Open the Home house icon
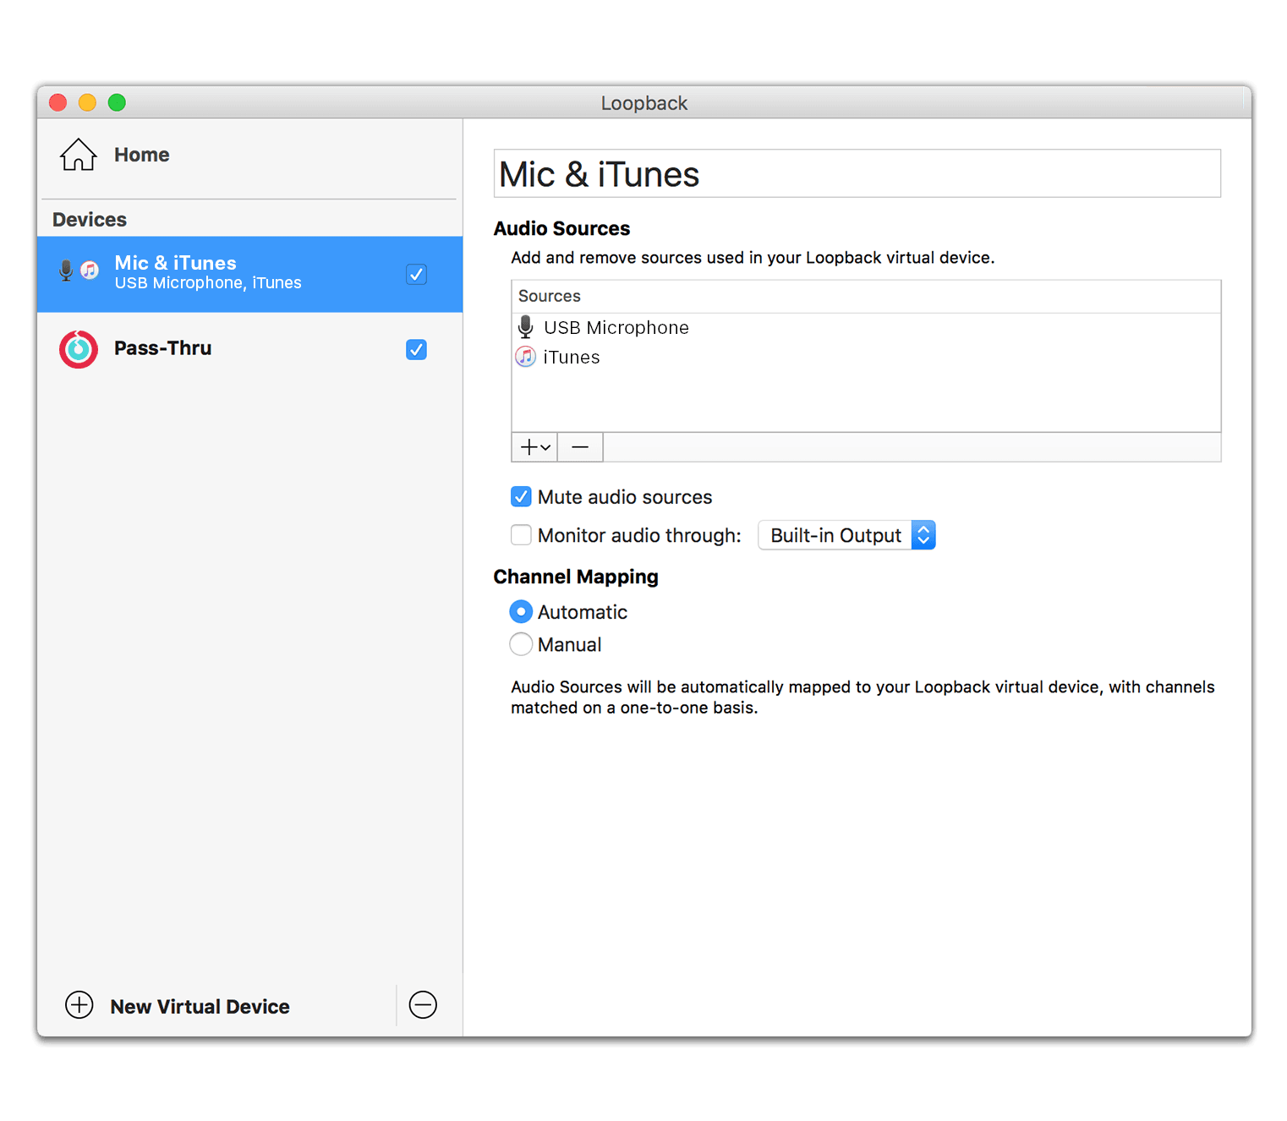The width and height of the screenshot is (1287, 1121). click(x=79, y=155)
